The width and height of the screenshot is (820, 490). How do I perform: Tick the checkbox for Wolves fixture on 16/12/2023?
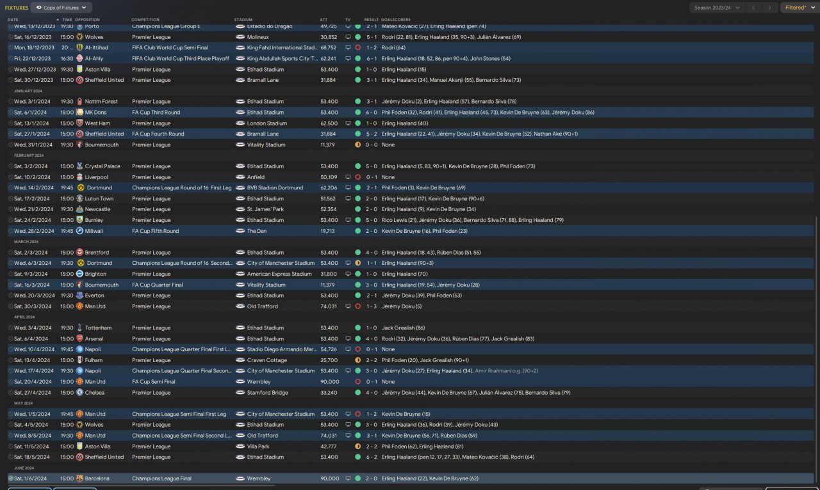[11, 37]
